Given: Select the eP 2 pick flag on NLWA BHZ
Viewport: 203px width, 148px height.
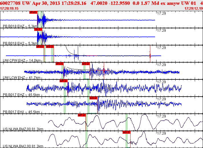Looking at the screenshot, I should click(82, 115).
